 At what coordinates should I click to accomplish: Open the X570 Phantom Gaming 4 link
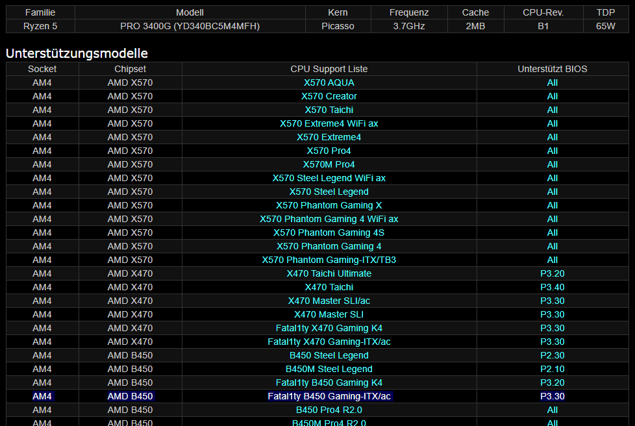[x=329, y=246]
